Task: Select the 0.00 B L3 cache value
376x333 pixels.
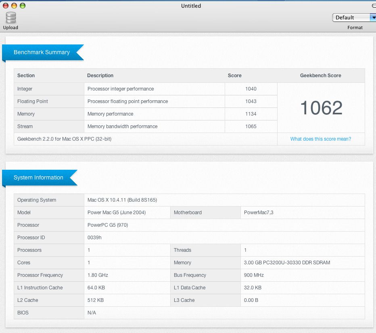Action: click(x=251, y=300)
